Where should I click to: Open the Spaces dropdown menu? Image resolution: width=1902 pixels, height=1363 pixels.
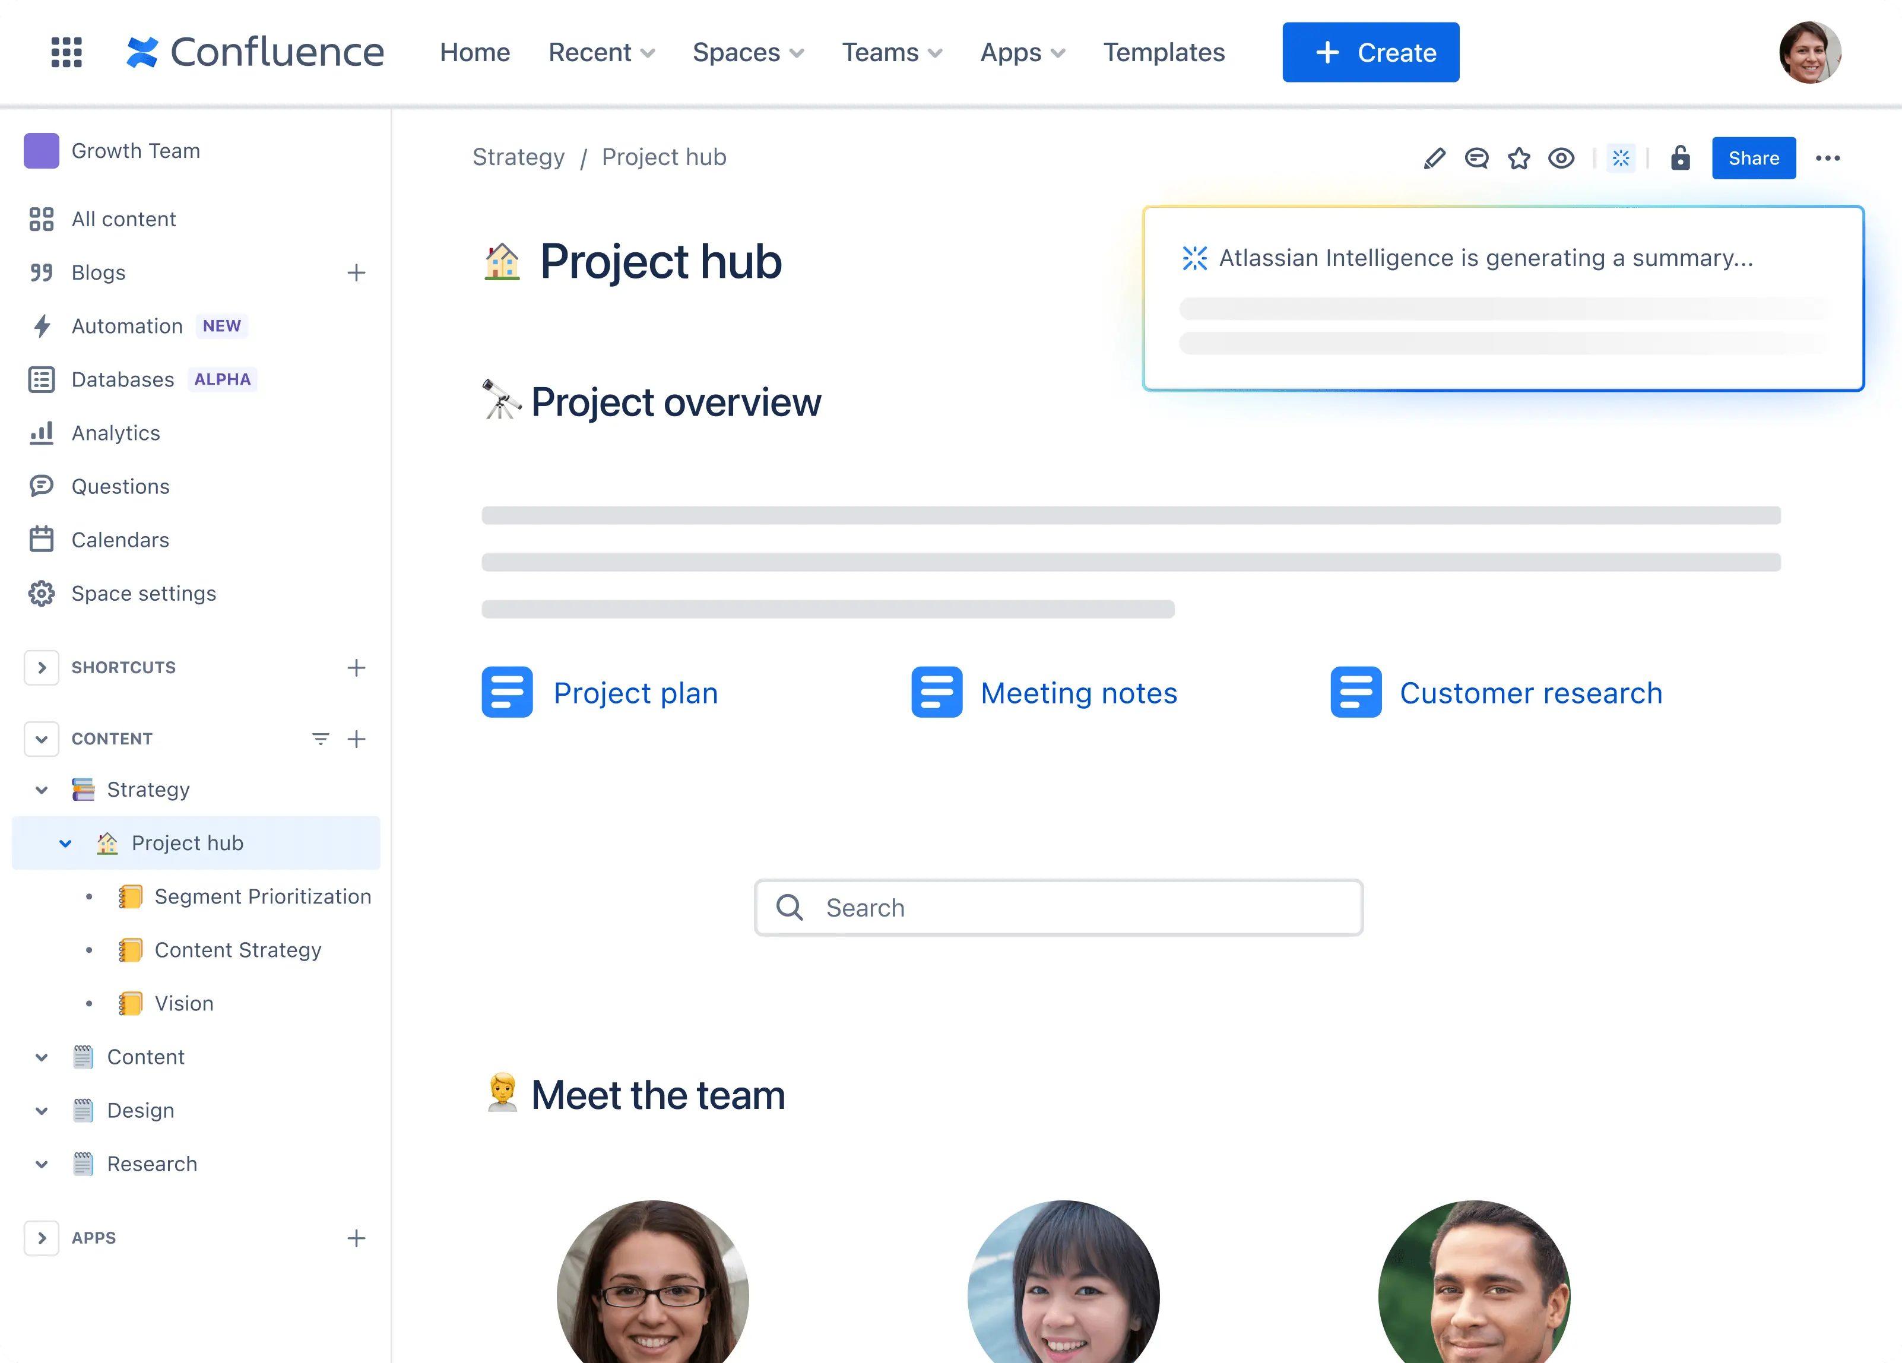click(x=747, y=52)
